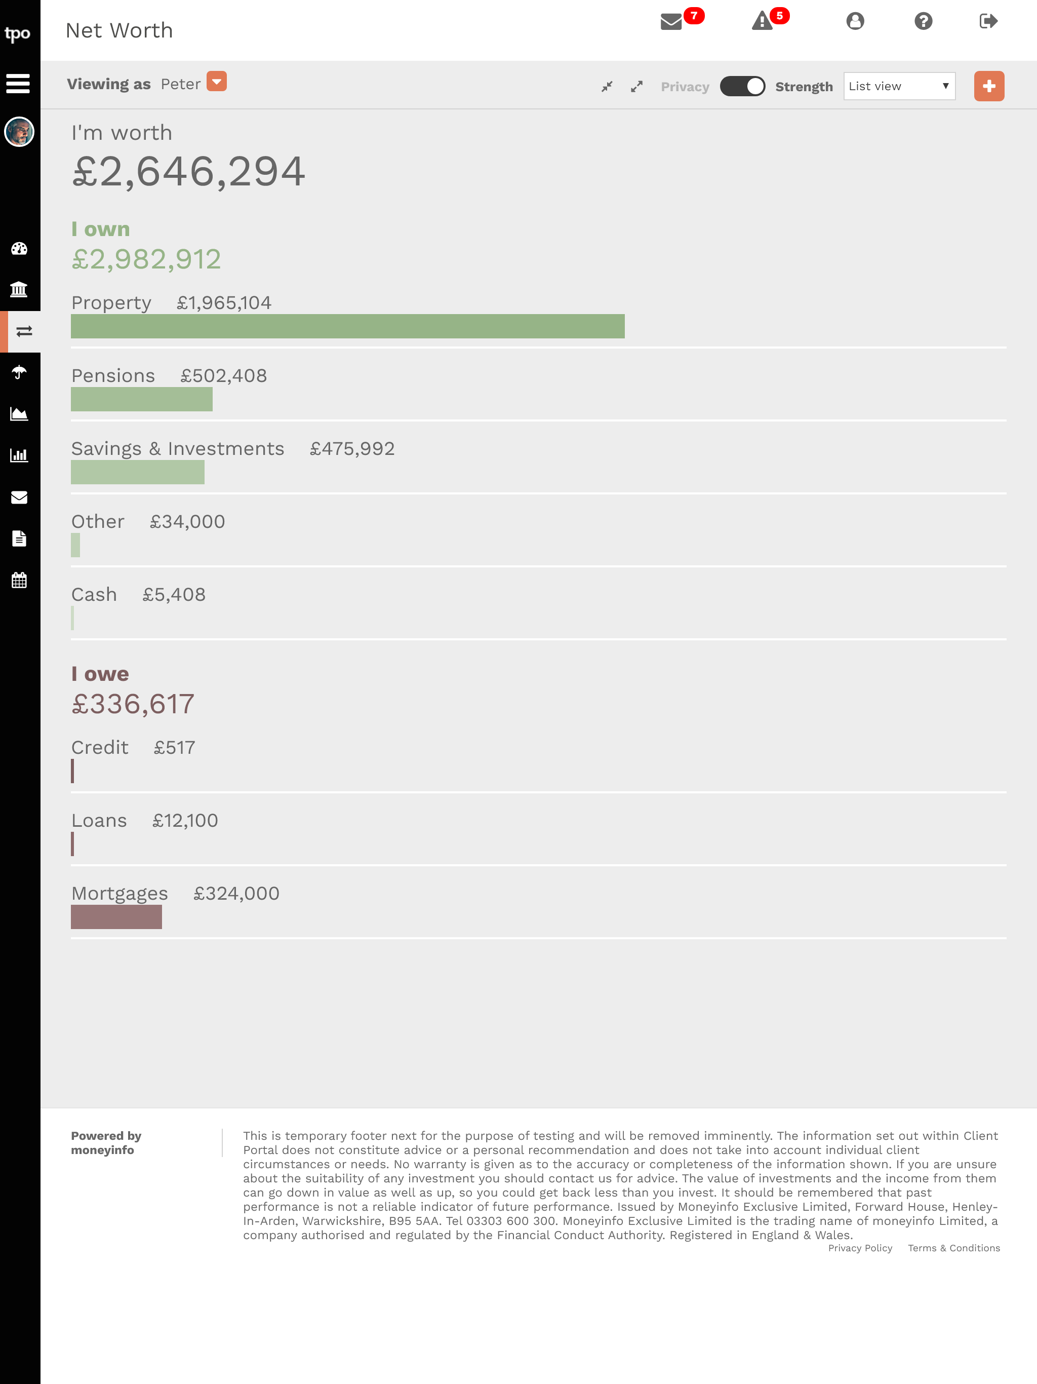Click the orange plus add button
This screenshot has height=1384, width=1037.
pyautogui.click(x=989, y=86)
